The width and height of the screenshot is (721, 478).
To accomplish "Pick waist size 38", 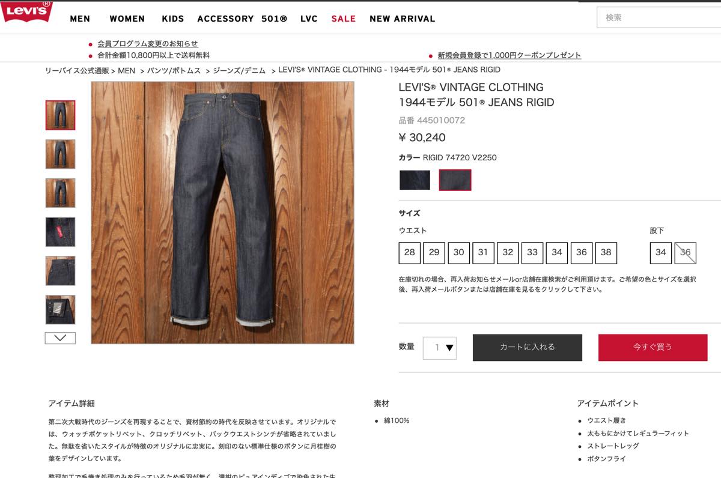I will click(x=606, y=253).
